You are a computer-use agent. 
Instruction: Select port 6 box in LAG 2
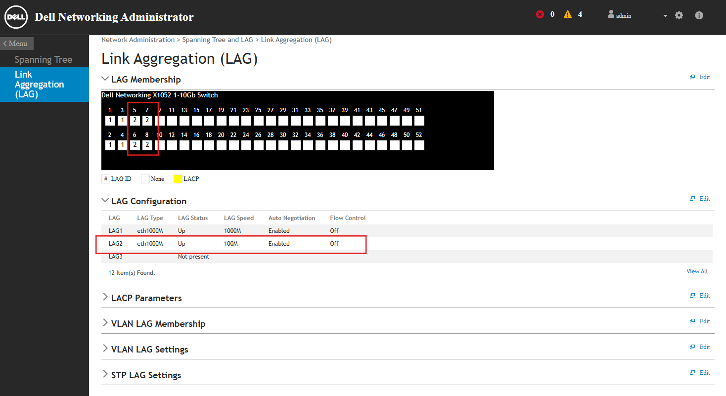(135, 145)
